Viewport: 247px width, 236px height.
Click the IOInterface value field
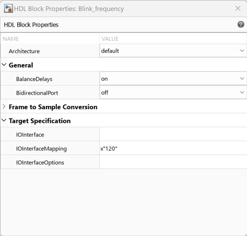[x=173, y=134]
